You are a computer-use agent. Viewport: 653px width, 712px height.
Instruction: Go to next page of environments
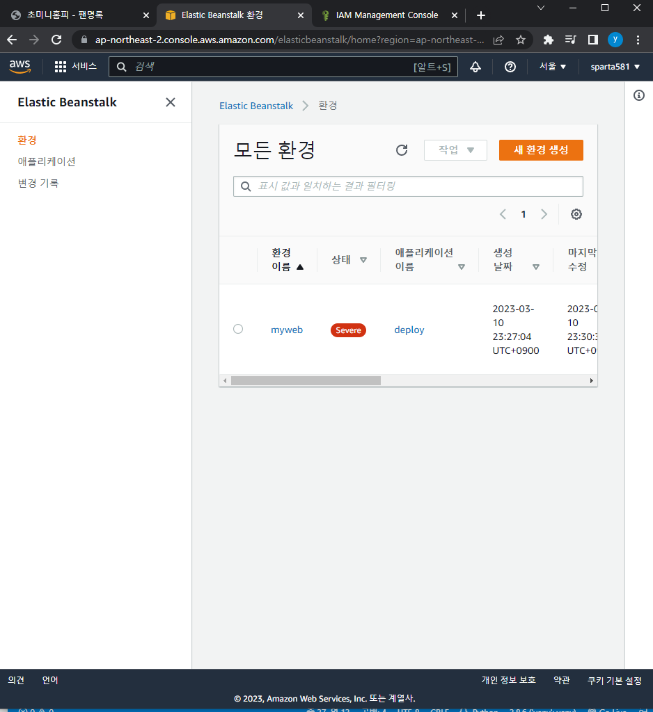(x=544, y=214)
